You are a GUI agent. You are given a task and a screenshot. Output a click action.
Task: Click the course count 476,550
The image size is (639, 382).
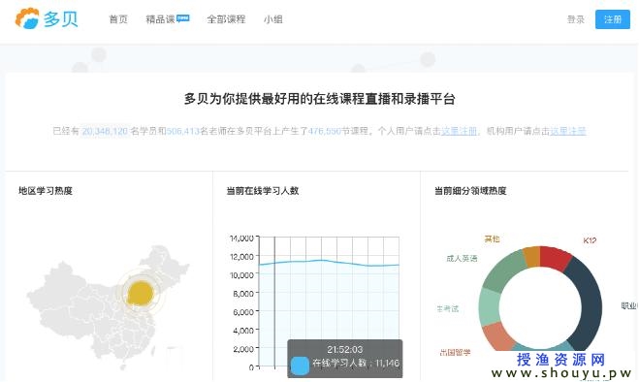coord(325,131)
